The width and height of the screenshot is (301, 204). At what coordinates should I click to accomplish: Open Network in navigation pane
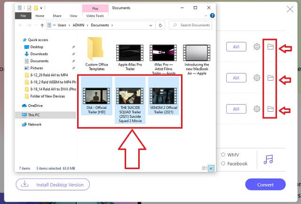pos(34,124)
